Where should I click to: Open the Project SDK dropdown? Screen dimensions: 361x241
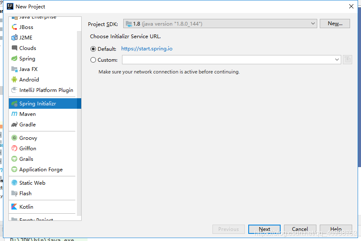(220, 24)
